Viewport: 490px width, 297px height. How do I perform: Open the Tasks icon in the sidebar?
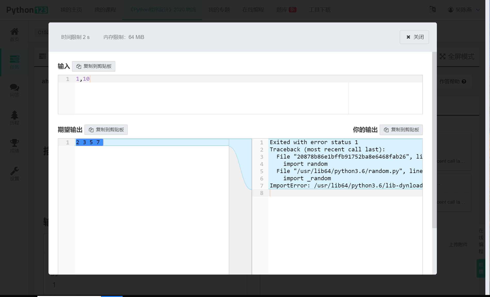click(x=14, y=62)
